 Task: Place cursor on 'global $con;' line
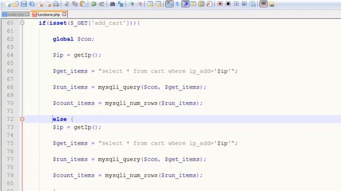pyautogui.click(x=74, y=39)
